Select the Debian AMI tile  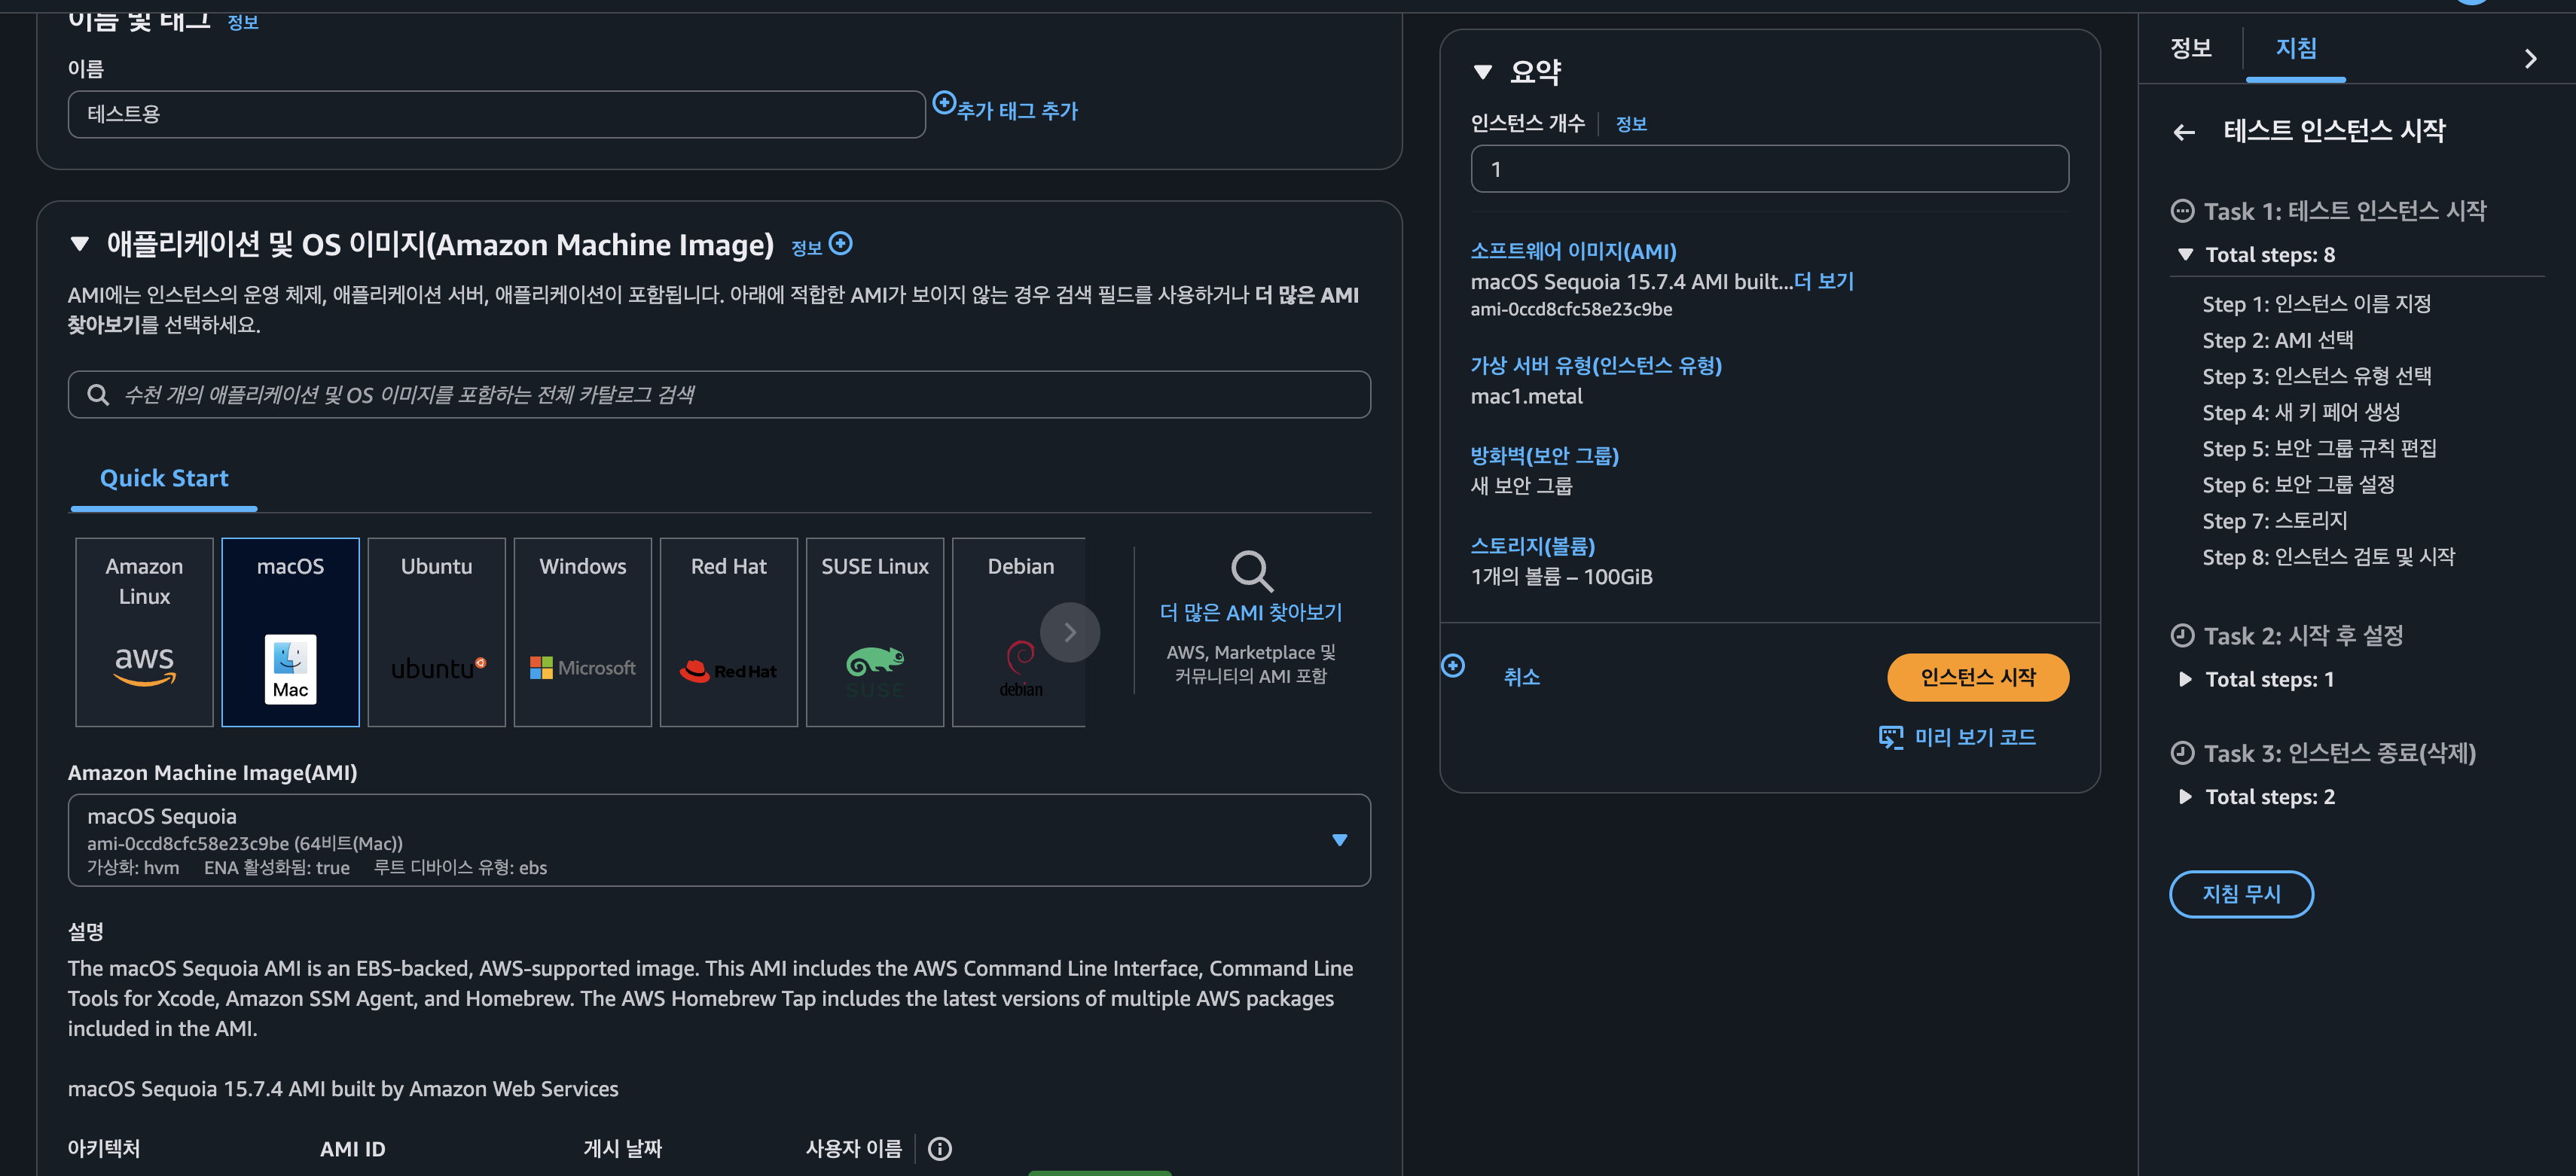click(1018, 632)
